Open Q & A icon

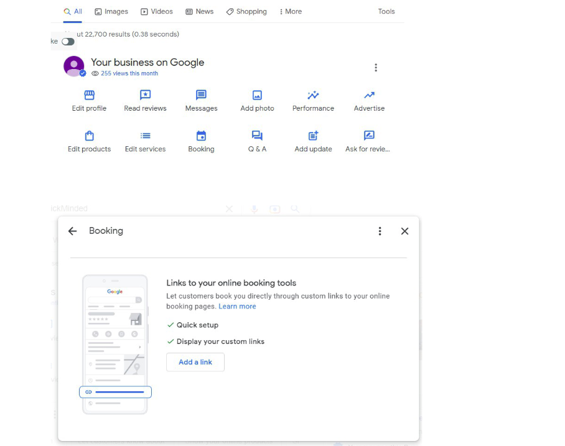(257, 136)
